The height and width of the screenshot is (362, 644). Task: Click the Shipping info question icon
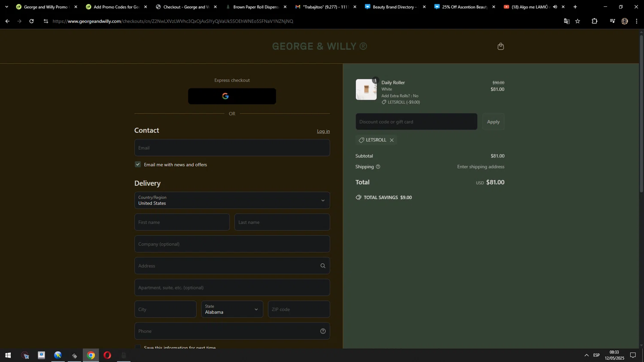coord(378,167)
